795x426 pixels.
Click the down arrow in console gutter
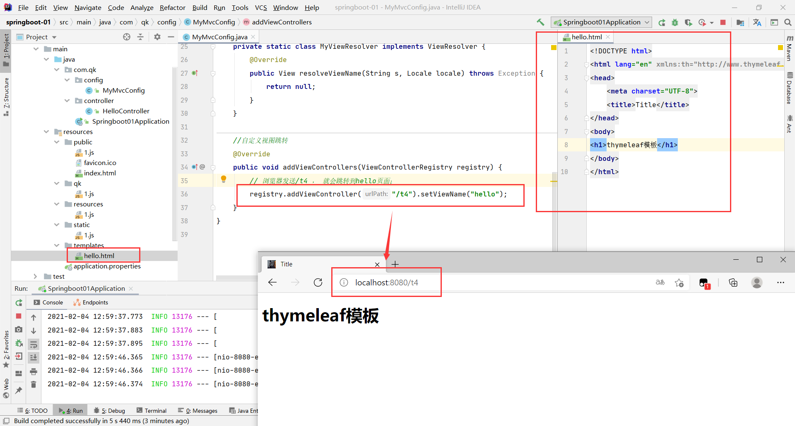(34, 331)
